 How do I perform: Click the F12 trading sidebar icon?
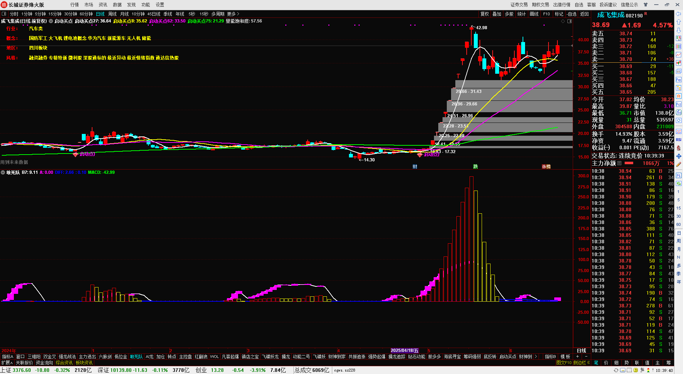(679, 104)
